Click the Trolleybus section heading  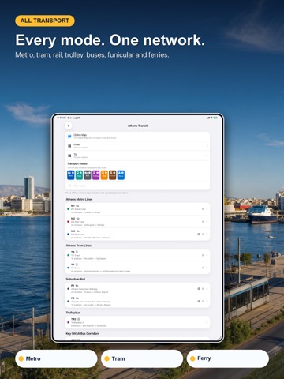(x=73, y=313)
